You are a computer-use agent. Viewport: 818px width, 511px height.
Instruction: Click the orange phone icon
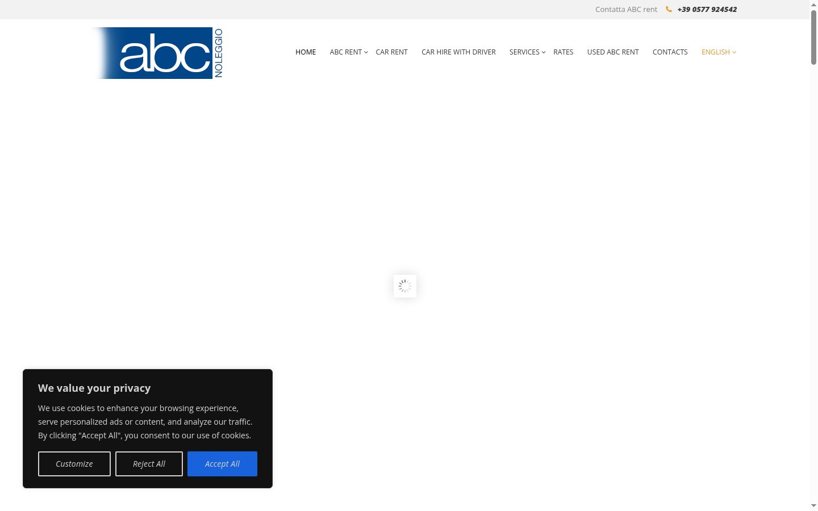[669, 9]
